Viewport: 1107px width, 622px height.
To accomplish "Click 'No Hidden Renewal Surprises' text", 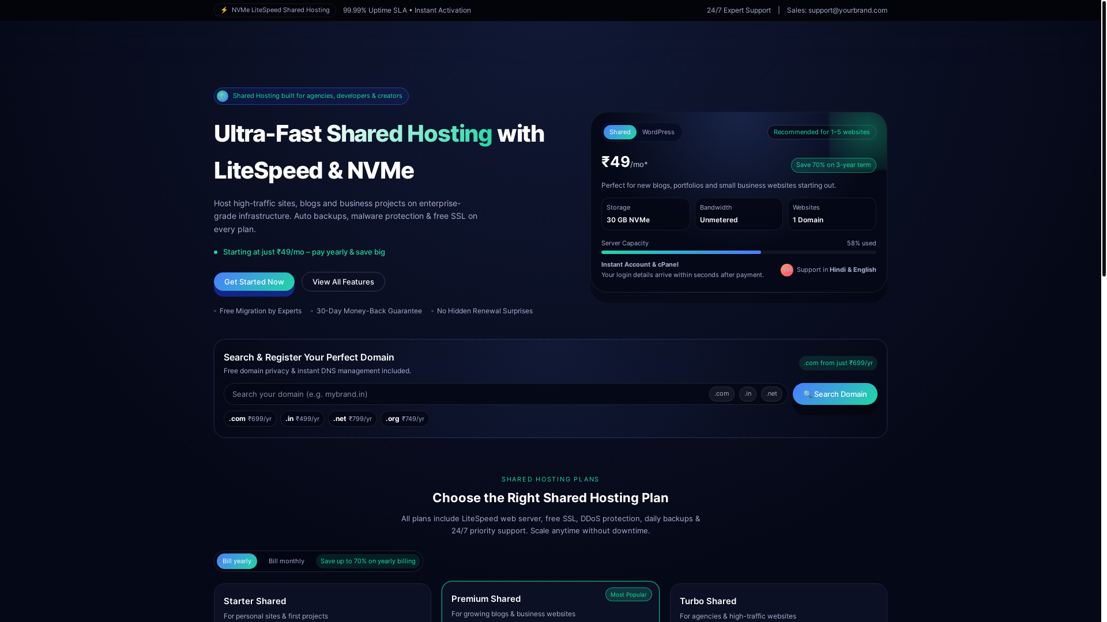I will point(485,311).
